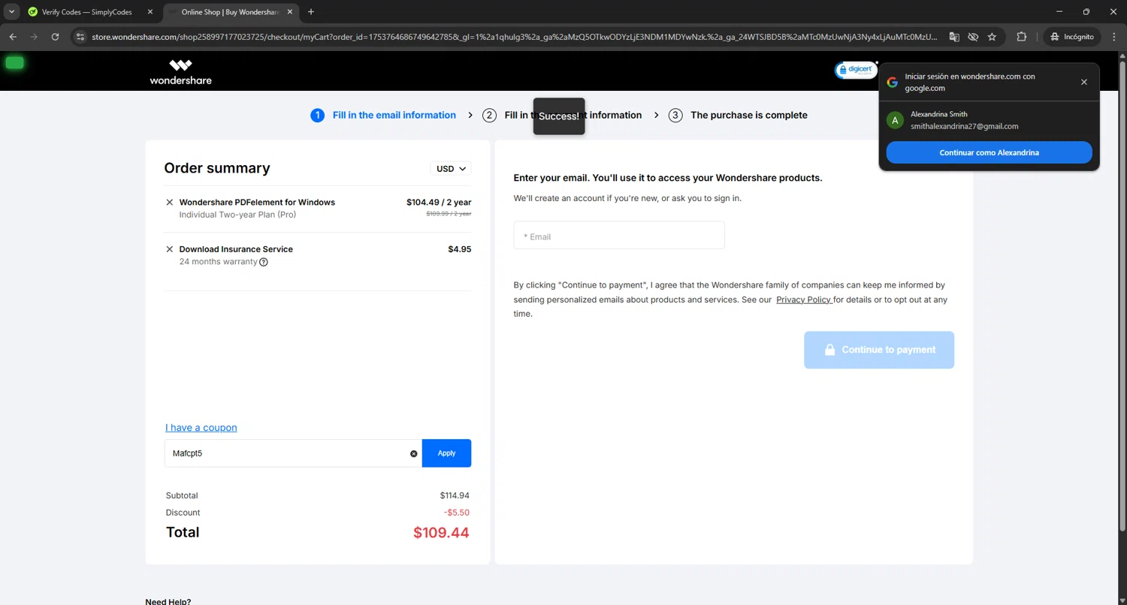1127x605 pixels.
Task: Click the green indicator in the top-left corner
Action: pos(14,63)
